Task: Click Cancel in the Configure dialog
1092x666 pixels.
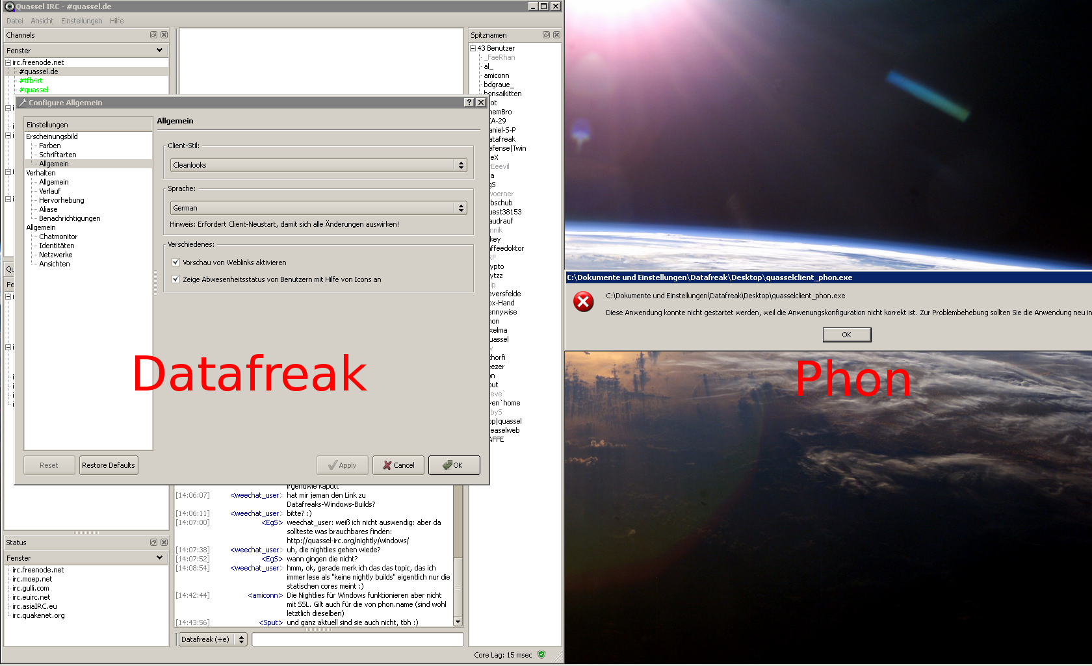Action: tap(398, 465)
